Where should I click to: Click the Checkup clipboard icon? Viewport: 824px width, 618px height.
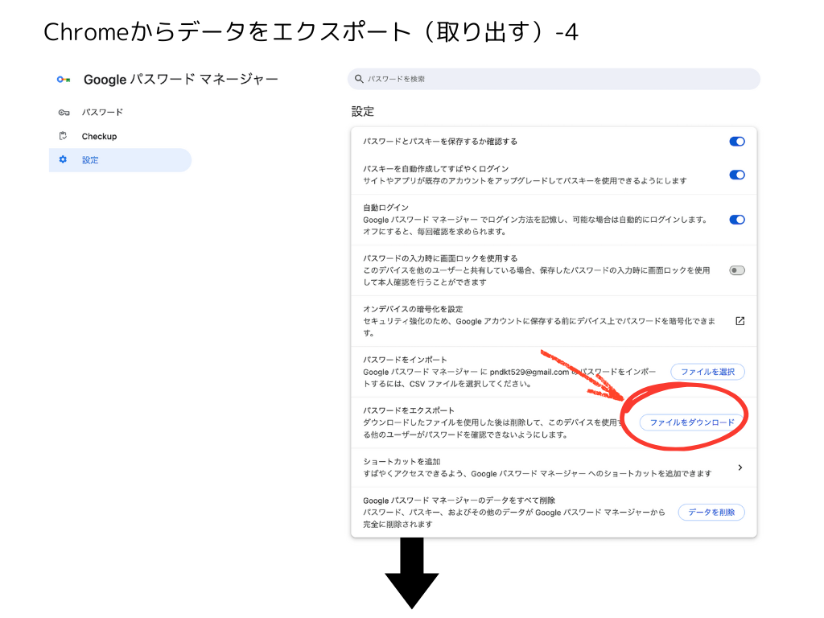[63, 136]
